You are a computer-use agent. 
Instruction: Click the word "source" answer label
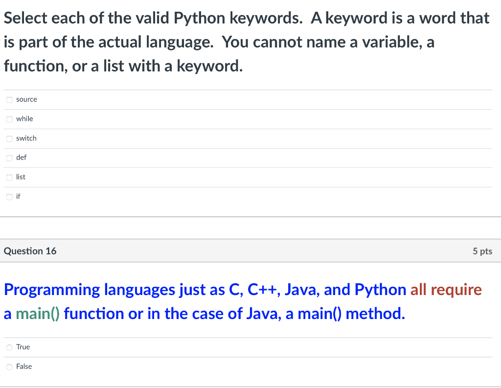click(x=26, y=99)
